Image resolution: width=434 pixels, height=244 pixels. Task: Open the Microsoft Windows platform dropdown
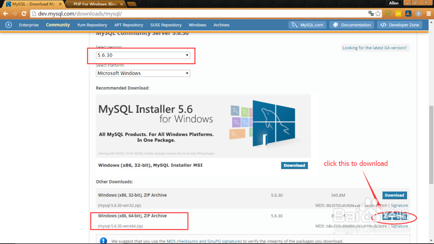coord(143,73)
